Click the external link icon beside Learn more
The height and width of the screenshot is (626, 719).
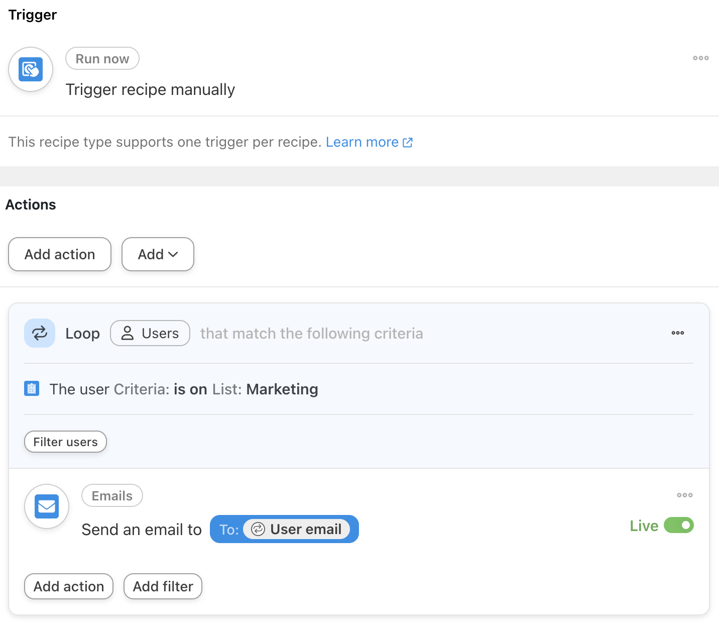[x=408, y=143]
